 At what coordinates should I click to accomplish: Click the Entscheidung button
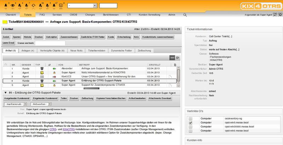(x=124, y=37)
